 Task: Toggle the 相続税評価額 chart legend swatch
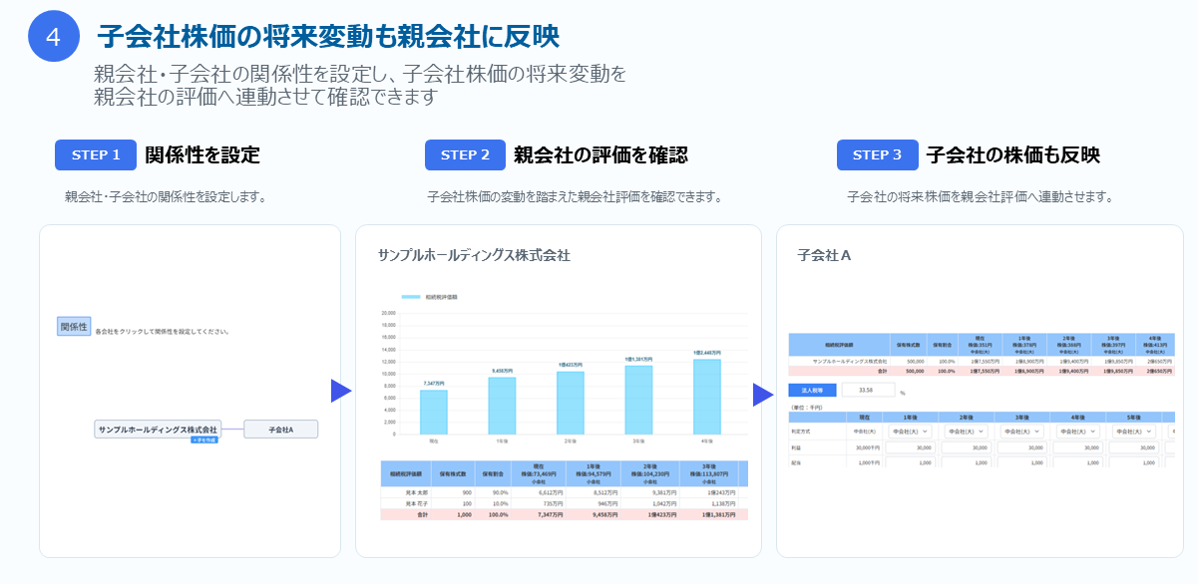coord(410,297)
